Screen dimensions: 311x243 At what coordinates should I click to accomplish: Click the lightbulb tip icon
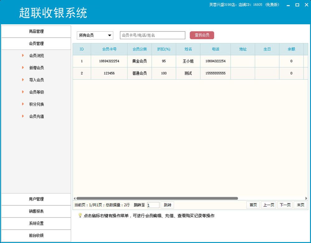80,215
